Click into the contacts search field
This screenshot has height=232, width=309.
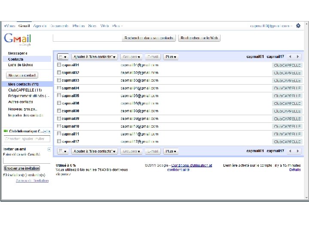(88, 38)
